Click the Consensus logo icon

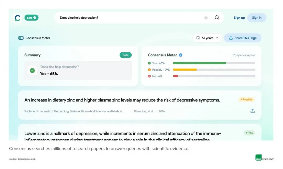tap(18, 18)
